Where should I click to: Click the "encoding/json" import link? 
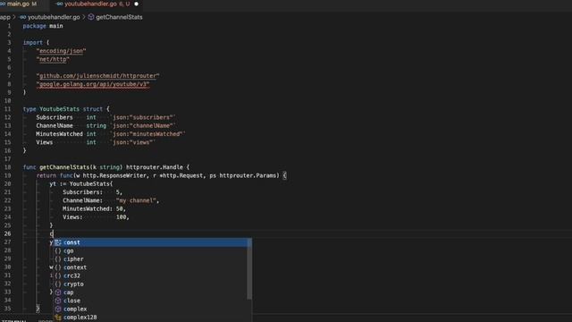pyautogui.click(x=61, y=51)
